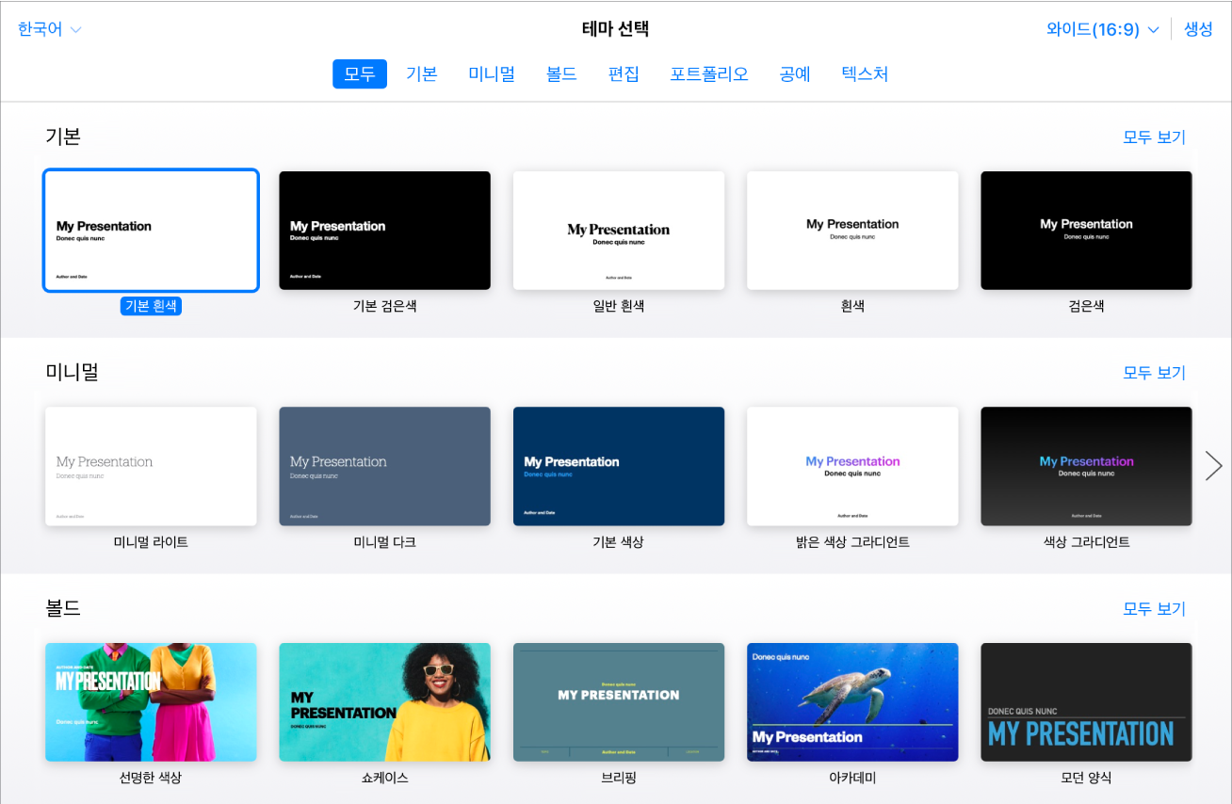The image size is (1232, 804).
Task: Choose the 밝은 색상 그라디언트 theme
Action: tap(852, 465)
